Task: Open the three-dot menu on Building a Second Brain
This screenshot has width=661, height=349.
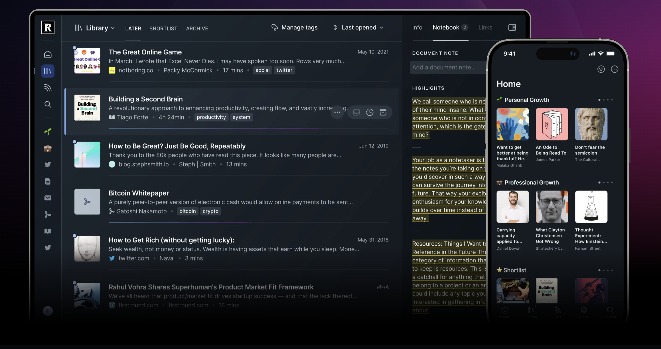Action: pos(337,112)
